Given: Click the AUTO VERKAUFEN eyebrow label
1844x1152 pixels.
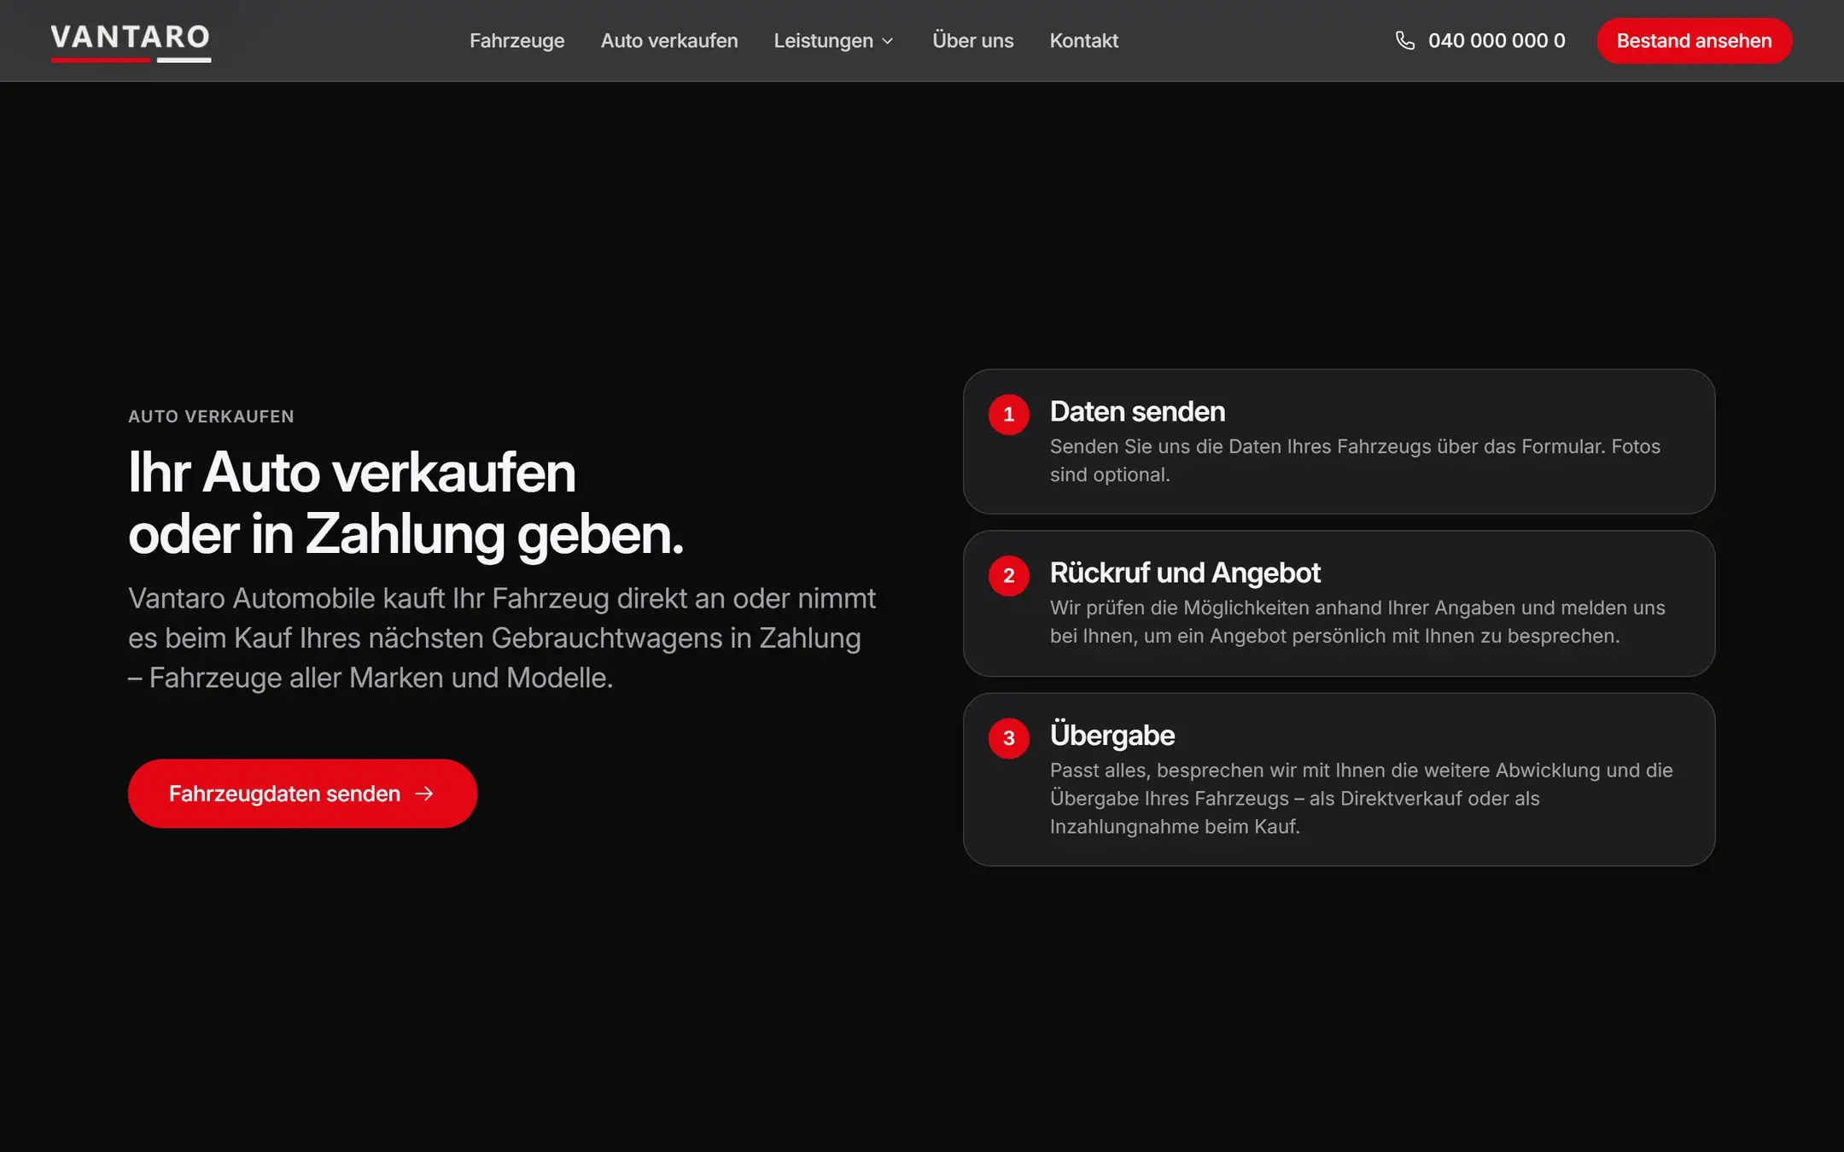Looking at the screenshot, I should pyautogui.click(x=211, y=416).
